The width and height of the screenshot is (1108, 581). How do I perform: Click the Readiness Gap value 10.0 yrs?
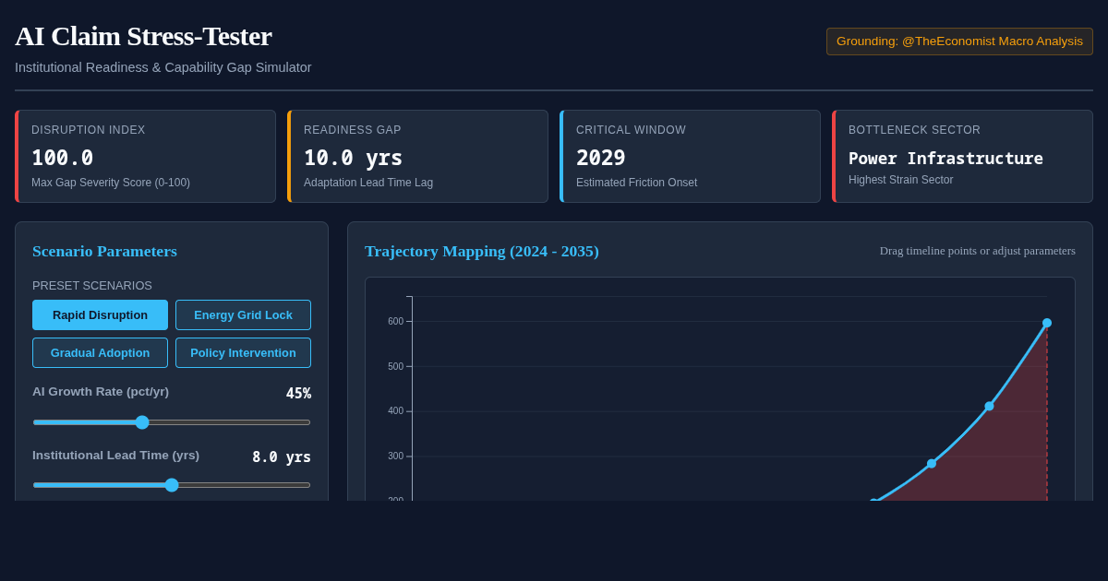click(x=353, y=158)
